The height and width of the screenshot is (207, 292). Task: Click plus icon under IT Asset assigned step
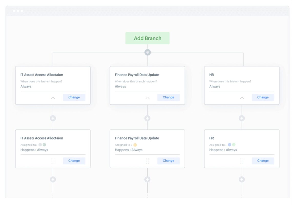(53, 179)
